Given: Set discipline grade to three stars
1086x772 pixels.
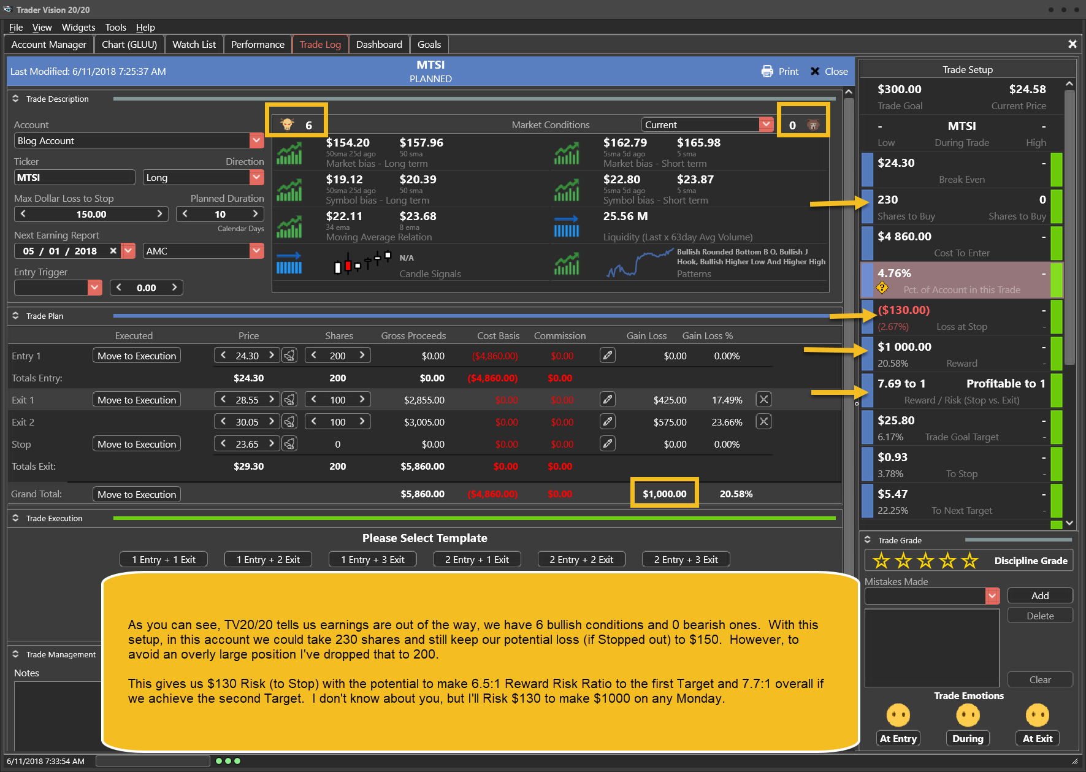Looking at the screenshot, I should click(x=926, y=560).
